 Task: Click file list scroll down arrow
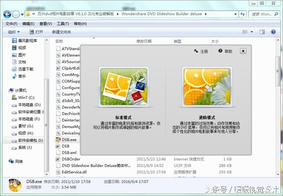coord(278,174)
